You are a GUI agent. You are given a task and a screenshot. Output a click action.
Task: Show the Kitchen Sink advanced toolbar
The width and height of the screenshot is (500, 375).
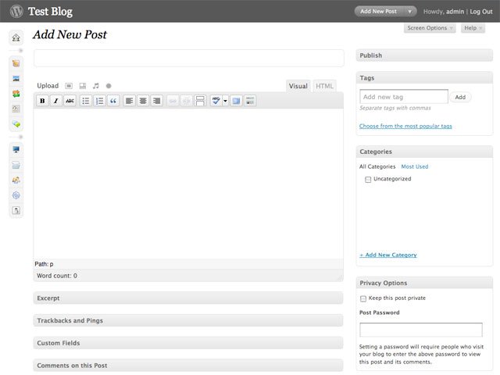250,101
